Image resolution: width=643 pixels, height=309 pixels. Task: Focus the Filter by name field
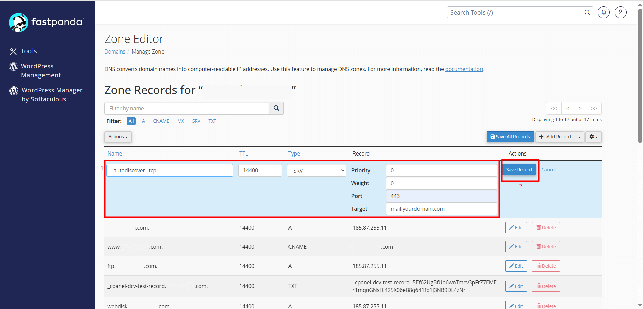(187, 108)
